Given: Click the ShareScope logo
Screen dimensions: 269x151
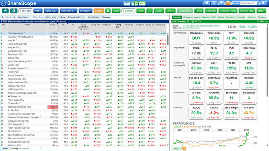Looking at the screenshot, I should point(18,3).
